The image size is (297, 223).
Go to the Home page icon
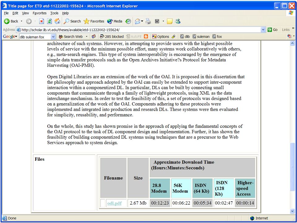click(x=57, y=21)
